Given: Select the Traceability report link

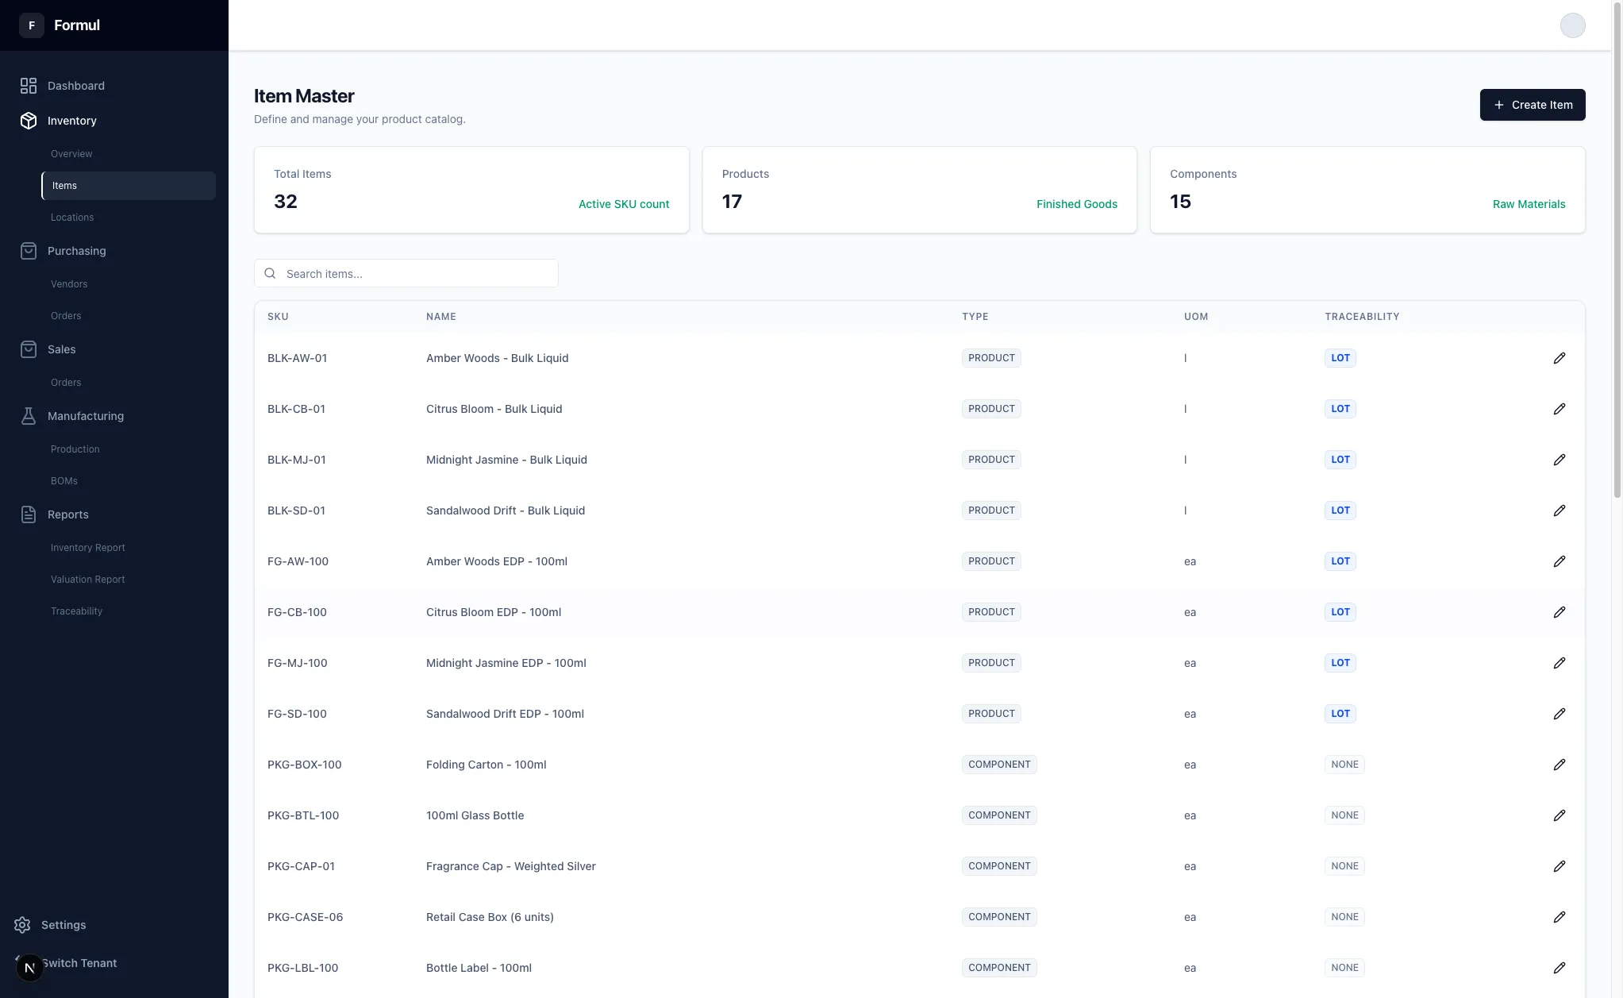Looking at the screenshot, I should coord(76,611).
